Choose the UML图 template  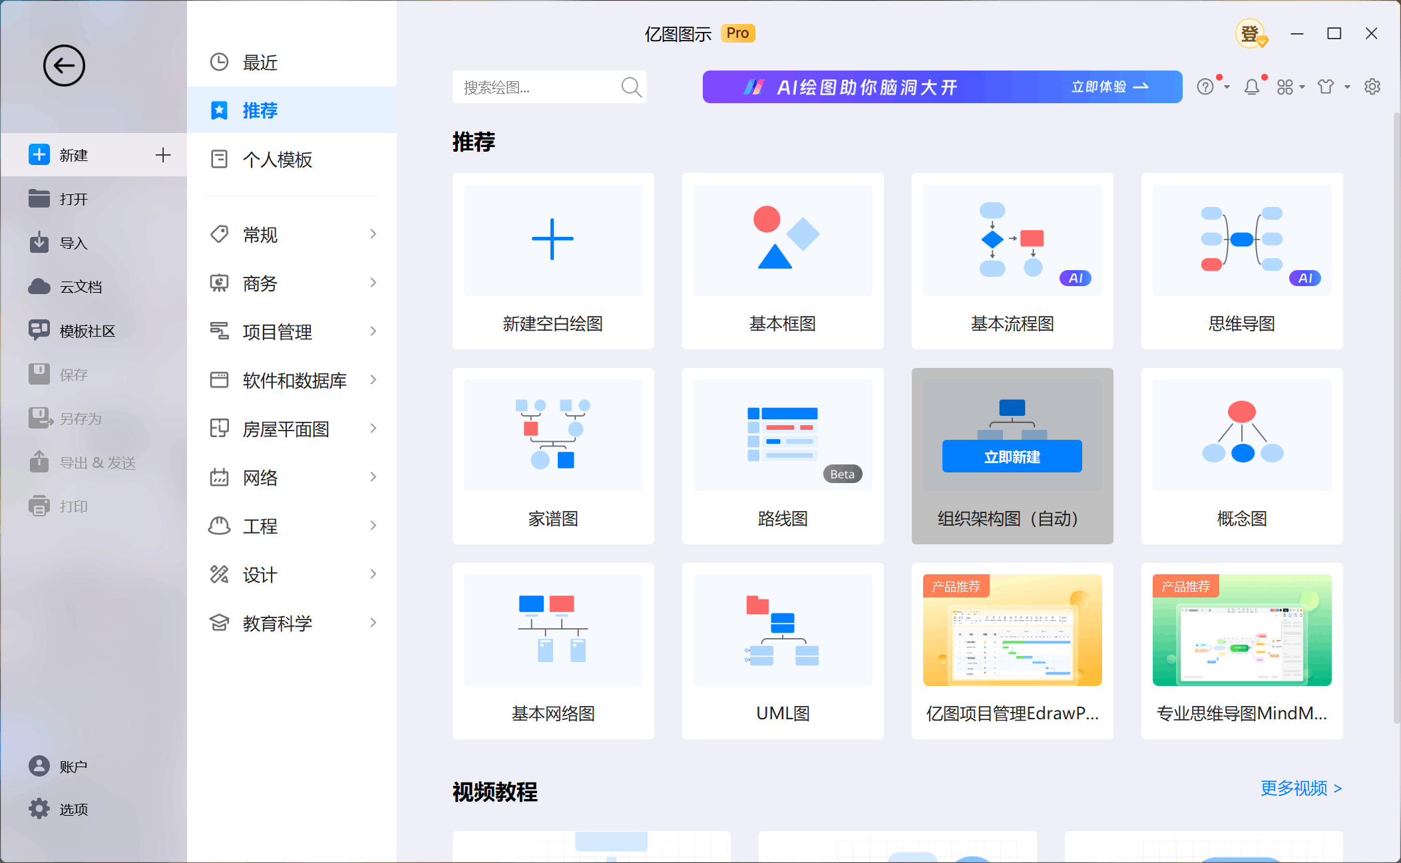[x=783, y=651]
